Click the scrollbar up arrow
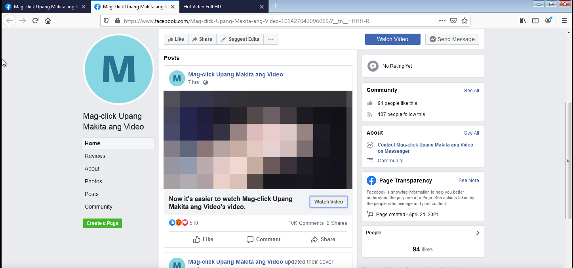Image resolution: width=573 pixels, height=268 pixels. point(569,32)
